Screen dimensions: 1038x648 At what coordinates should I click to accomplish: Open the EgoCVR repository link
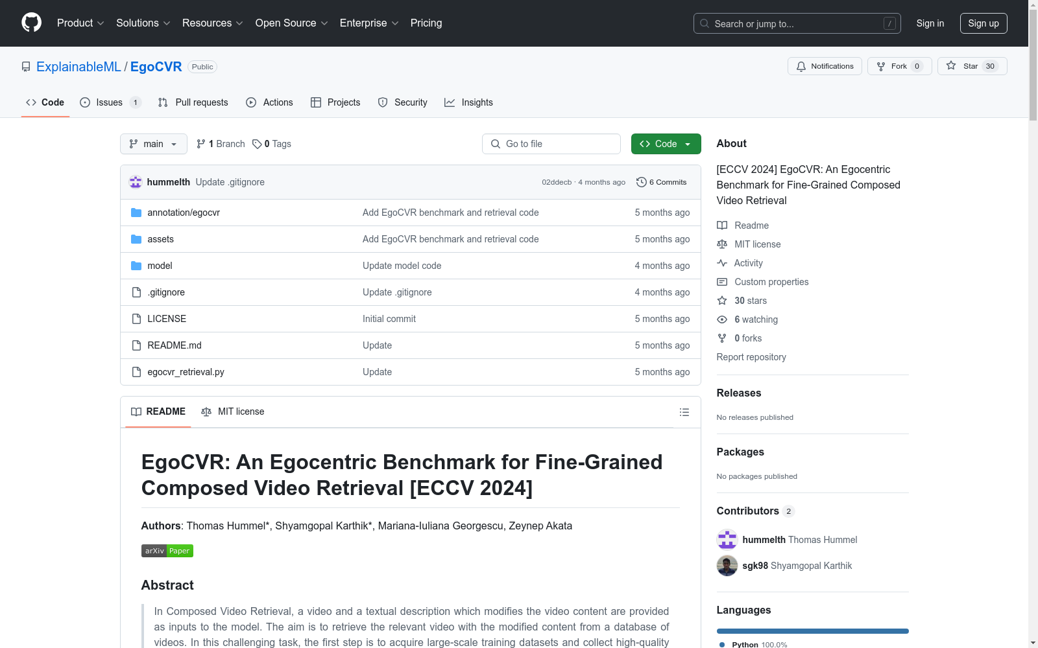point(156,67)
